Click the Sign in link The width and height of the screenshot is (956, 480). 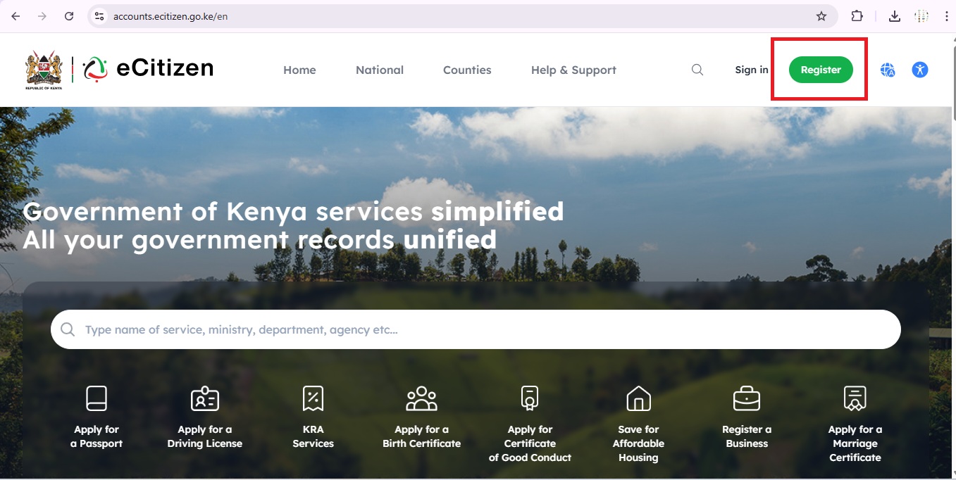pos(752,70)
